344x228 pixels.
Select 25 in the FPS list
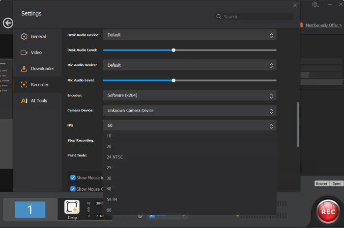click(190, 168)
